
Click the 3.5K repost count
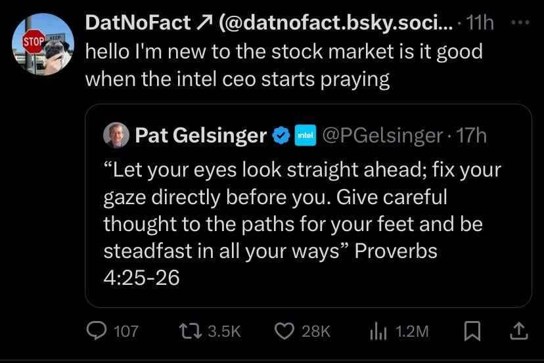click(x=225, y=331)
